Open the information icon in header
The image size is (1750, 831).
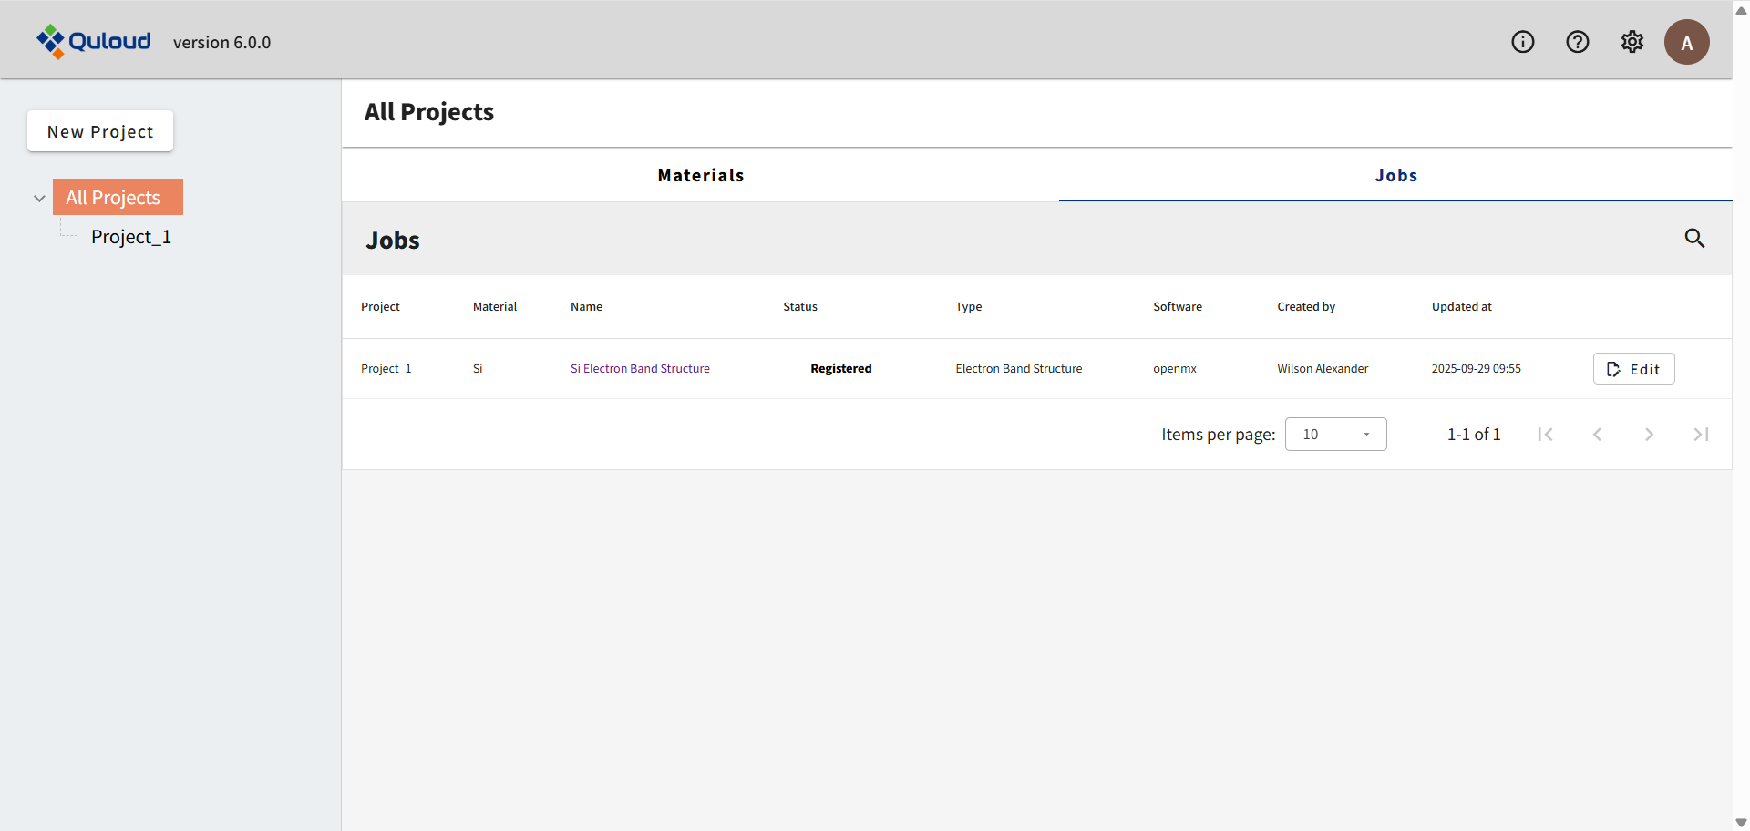[1523, 42]
